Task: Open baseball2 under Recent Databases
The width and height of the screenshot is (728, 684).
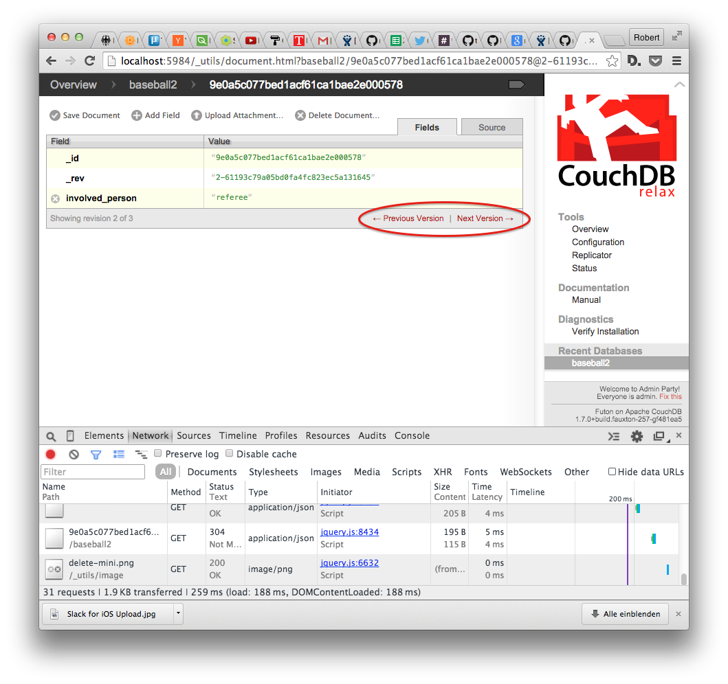Action: 591,363
